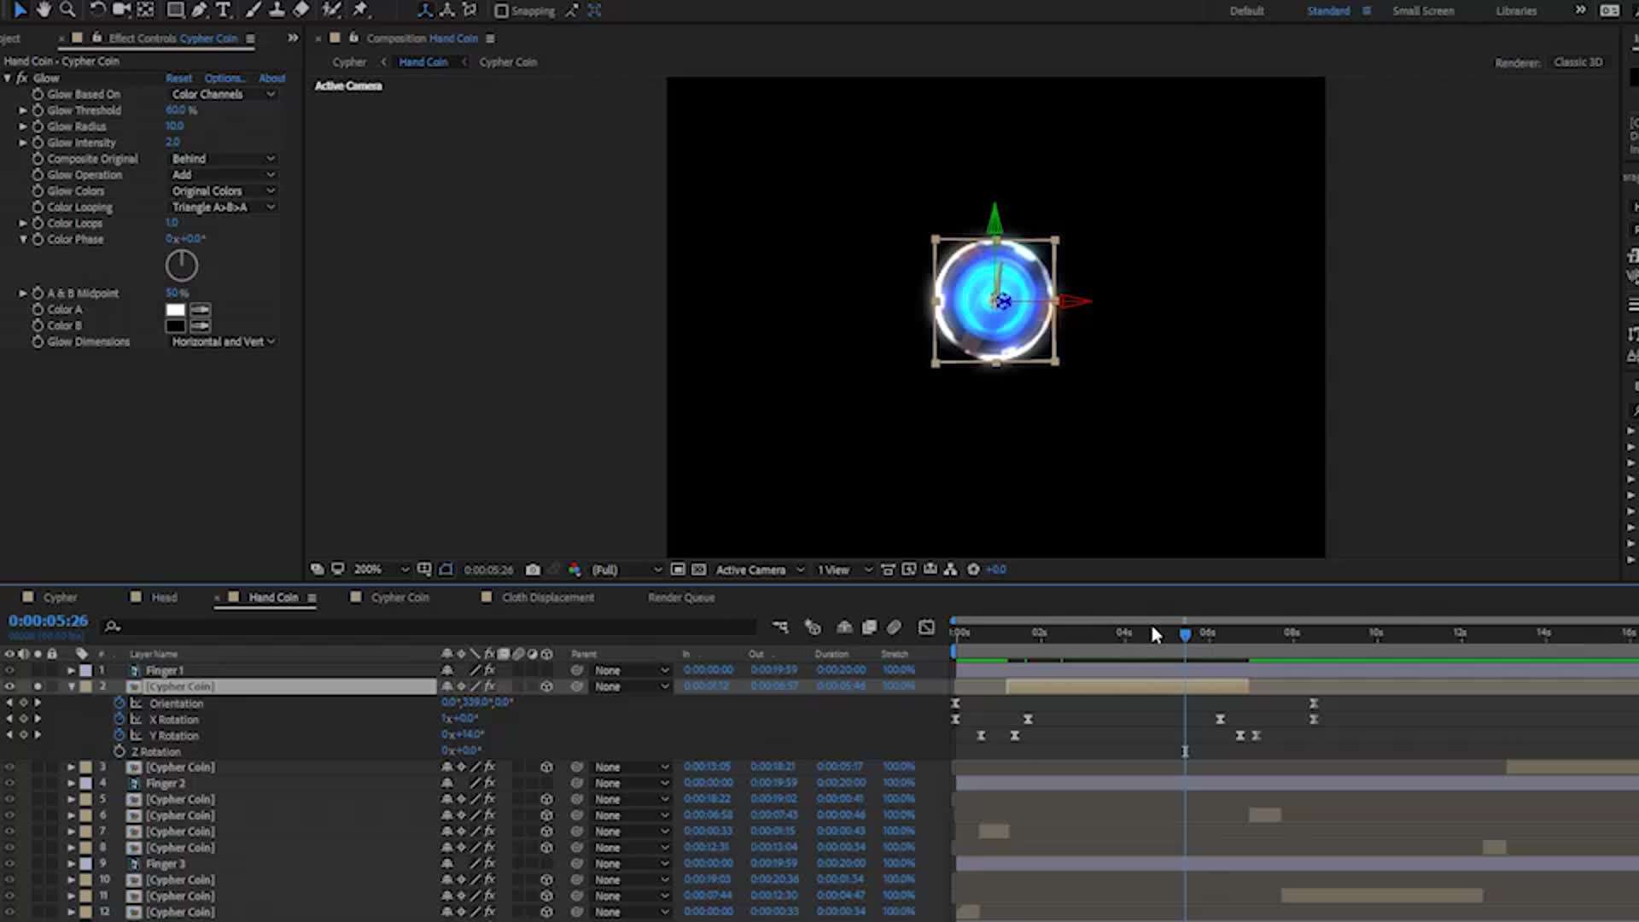Toggle visibility of layer 2 Cypher Coin
The width and height of the screenshot is (1639, 922).
coord(9,686)
